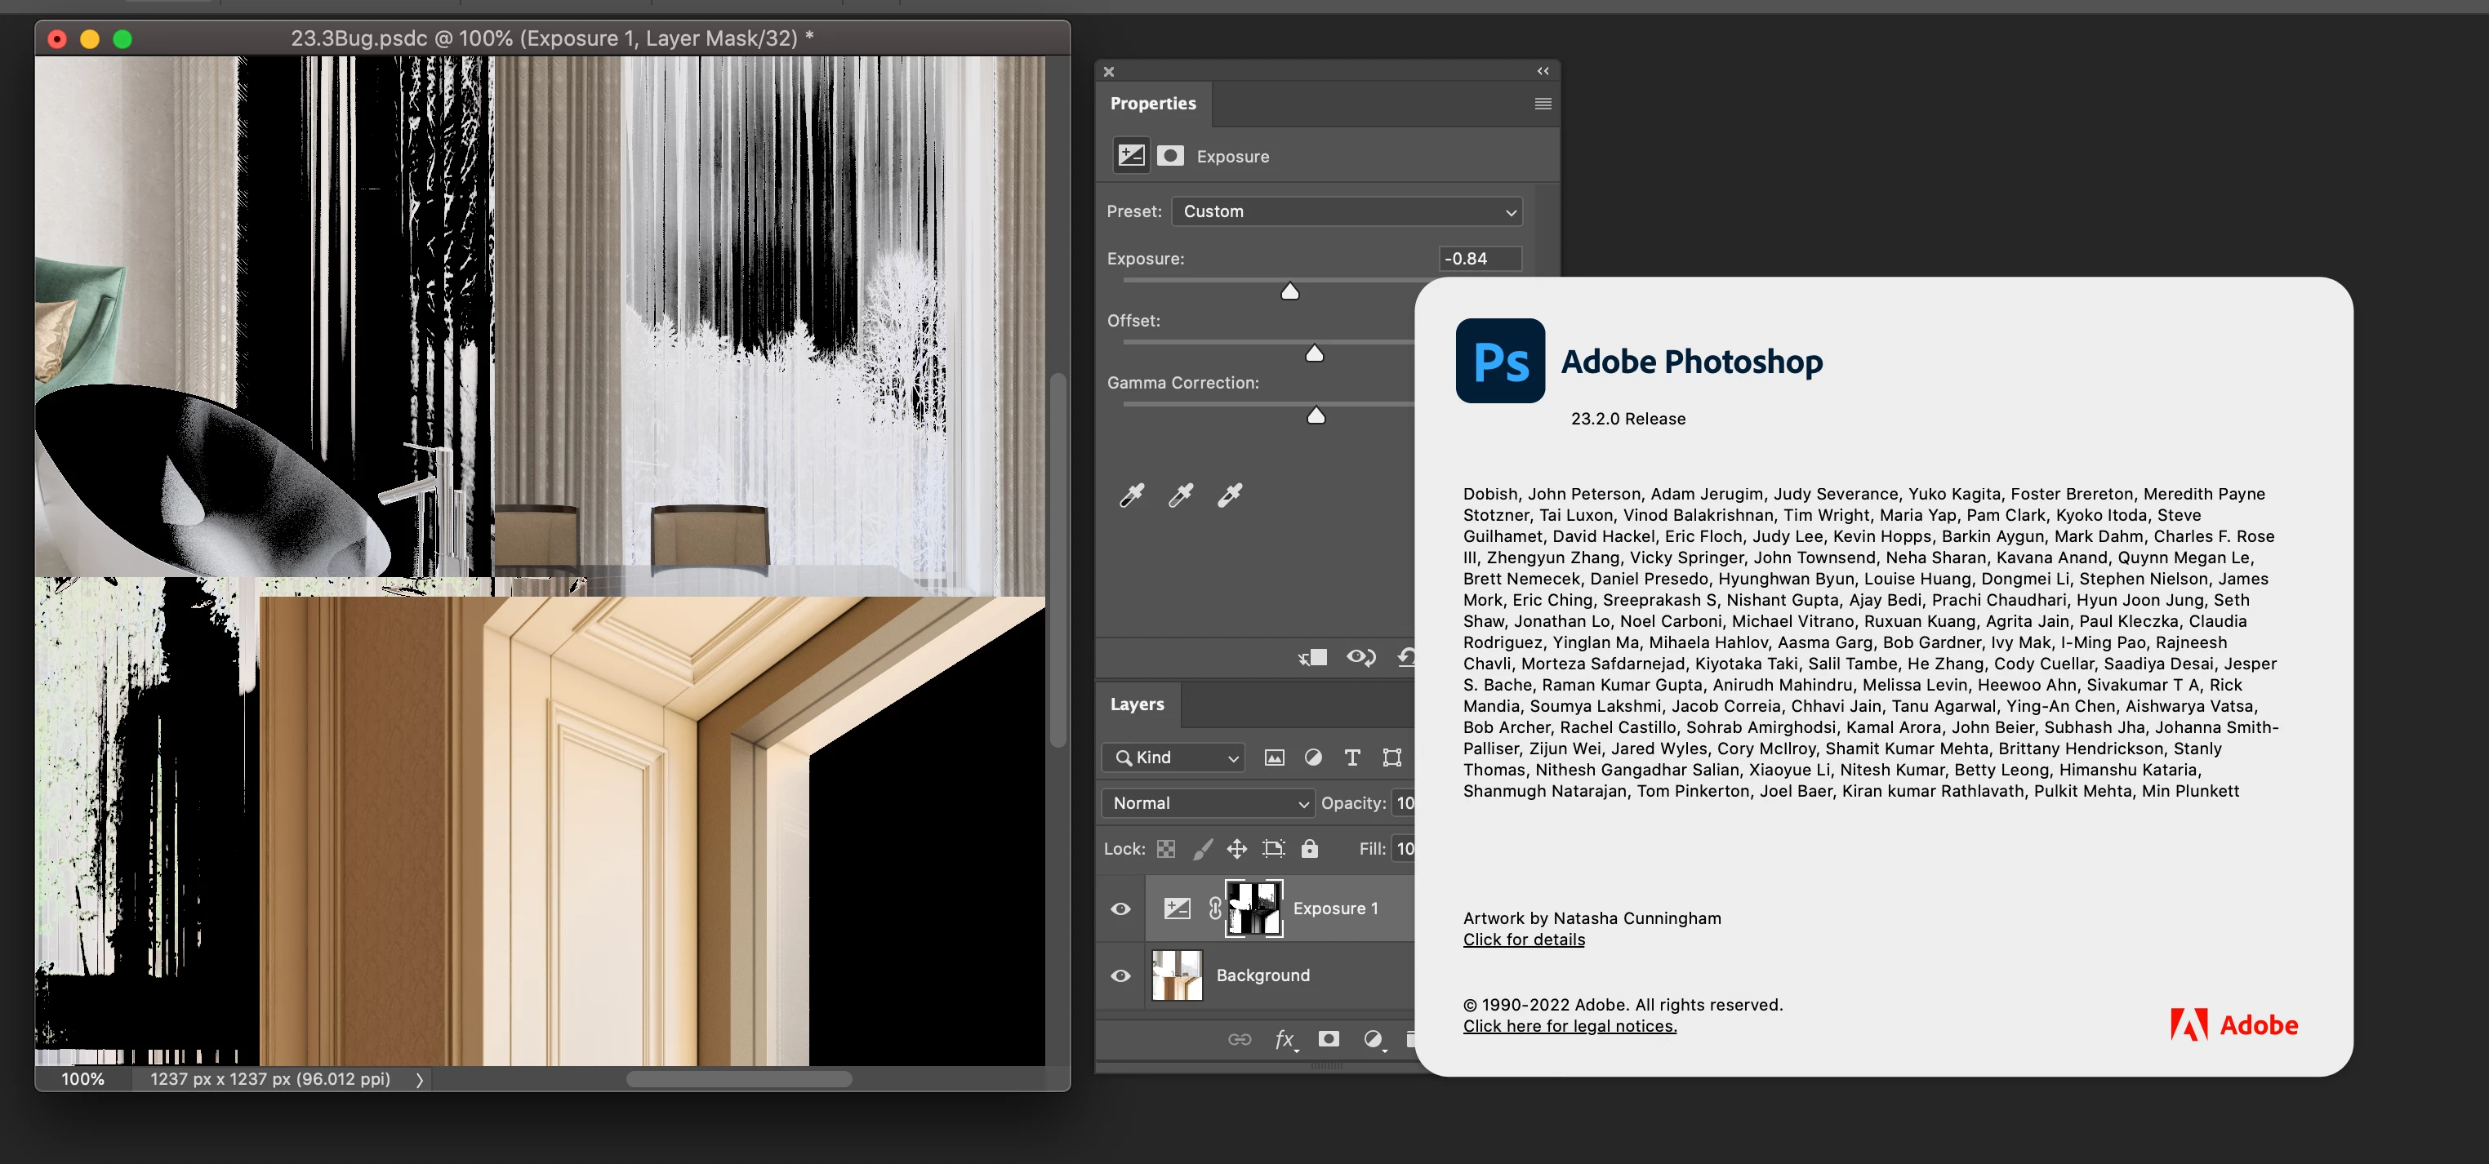Open the Kind filter dropdown
Image resolution: width=2489 pixels, height=1164 pixels.
coord(1174,757)
